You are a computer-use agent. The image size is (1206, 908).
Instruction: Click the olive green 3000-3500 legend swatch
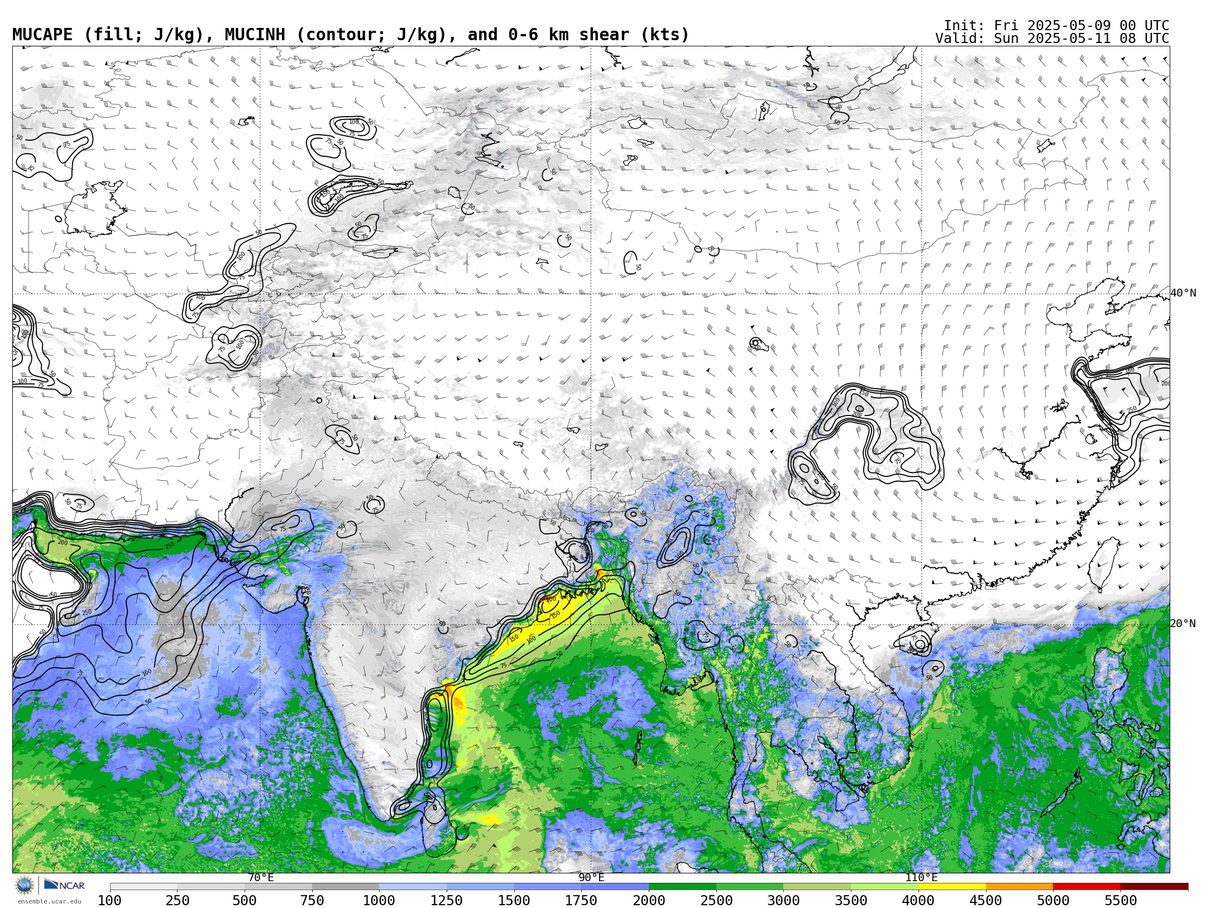(817, 887)
